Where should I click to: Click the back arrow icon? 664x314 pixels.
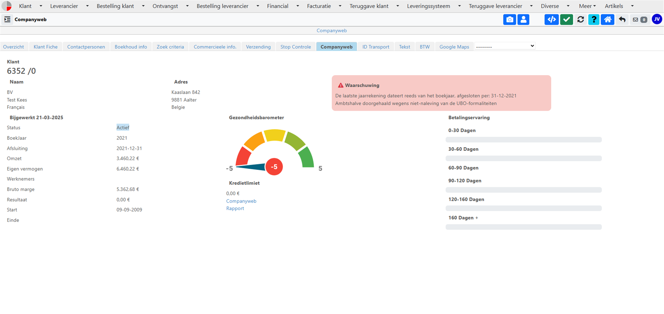622,19
